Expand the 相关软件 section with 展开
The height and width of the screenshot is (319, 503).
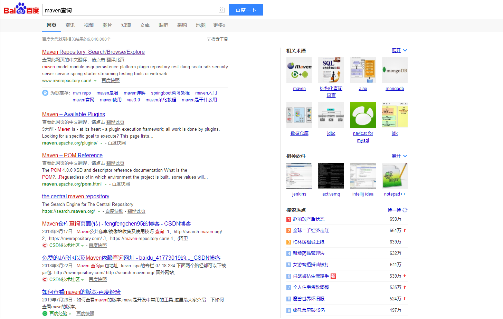click(399, 156)
